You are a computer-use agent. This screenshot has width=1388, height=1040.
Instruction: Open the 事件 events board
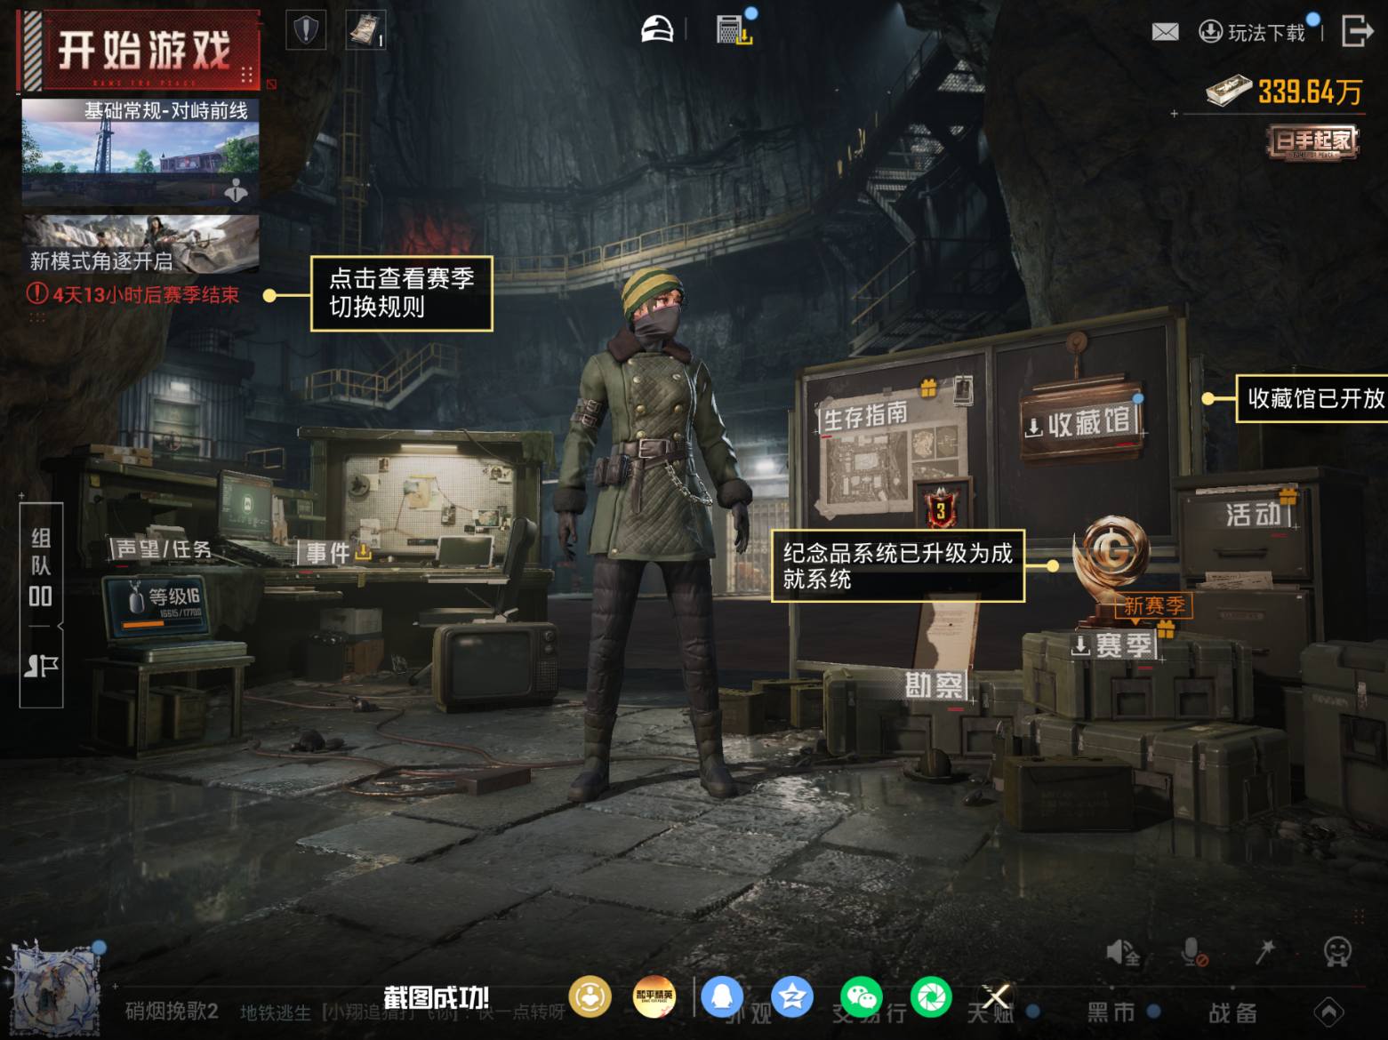pyautogui.click(x=334, y=552)
